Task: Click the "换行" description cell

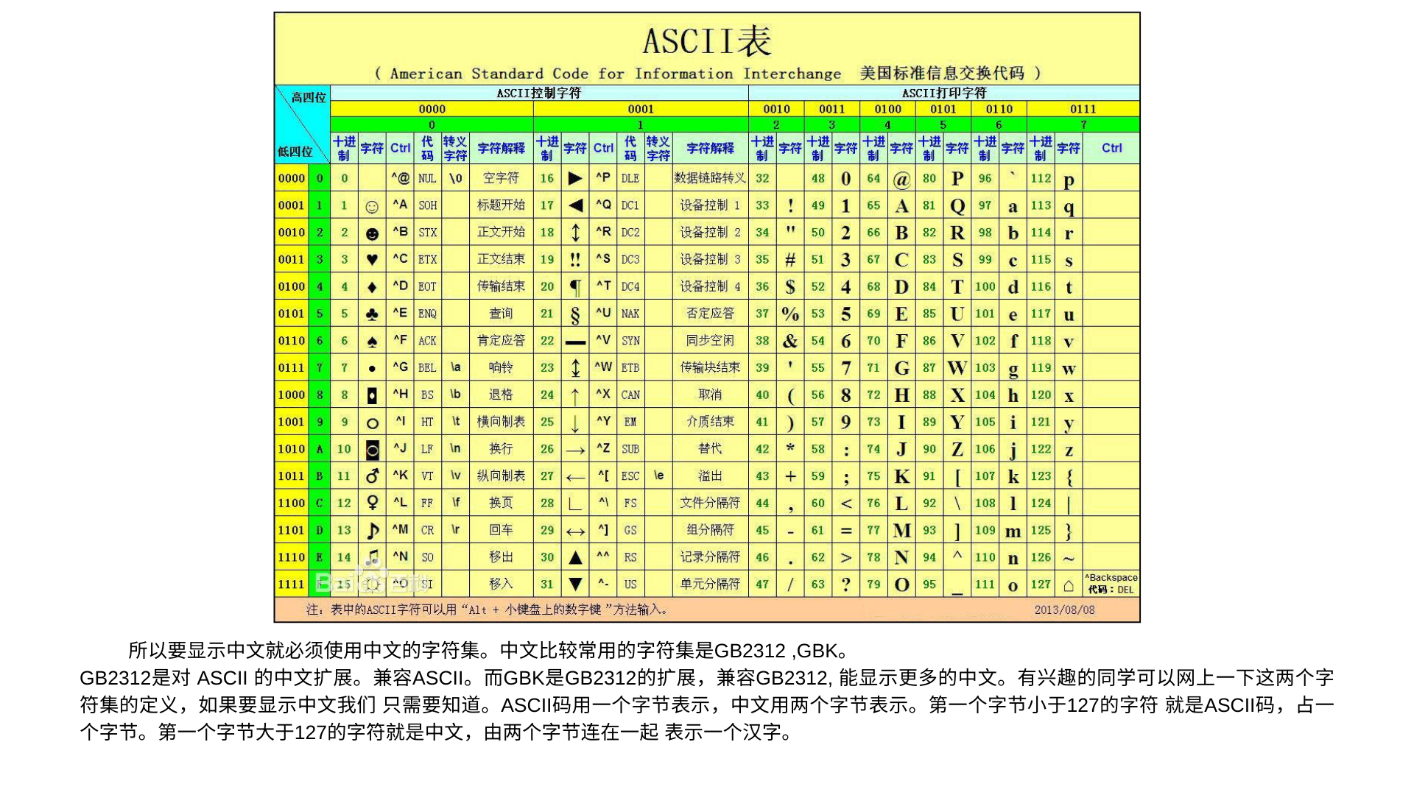Action: pyautogui.click(x=501, y=449)
